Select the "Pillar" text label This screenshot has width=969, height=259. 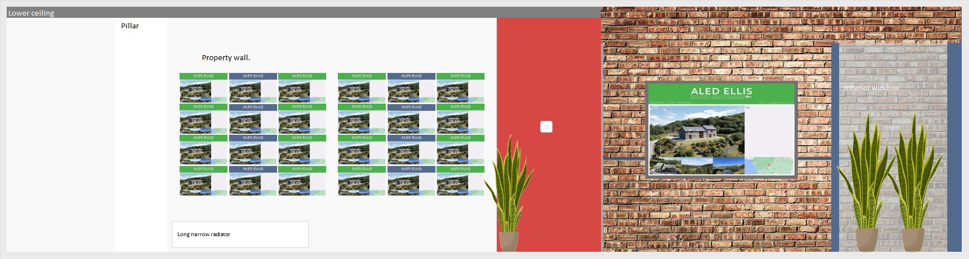[130, 26]
